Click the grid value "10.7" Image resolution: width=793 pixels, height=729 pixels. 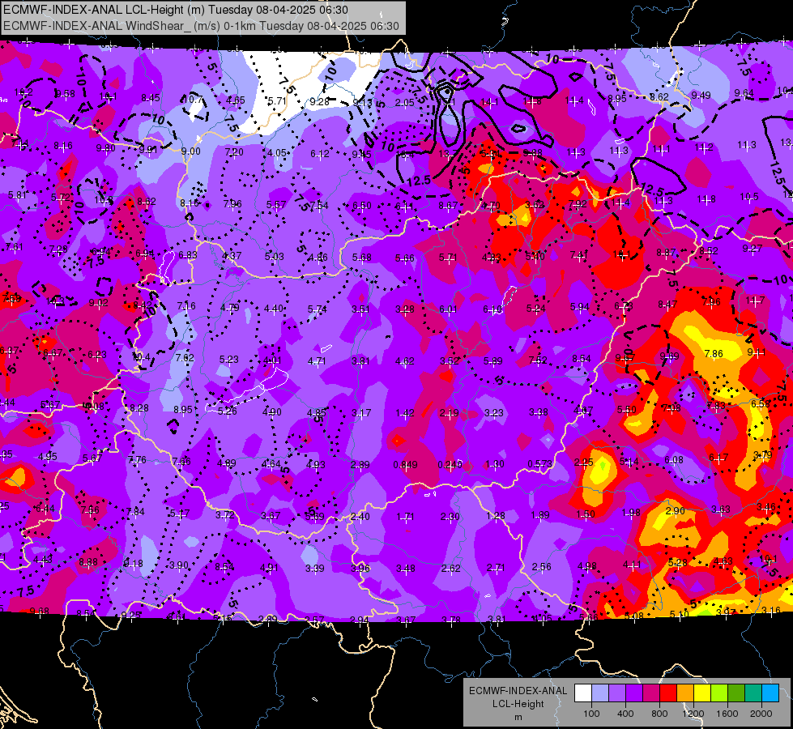[193, 99]
